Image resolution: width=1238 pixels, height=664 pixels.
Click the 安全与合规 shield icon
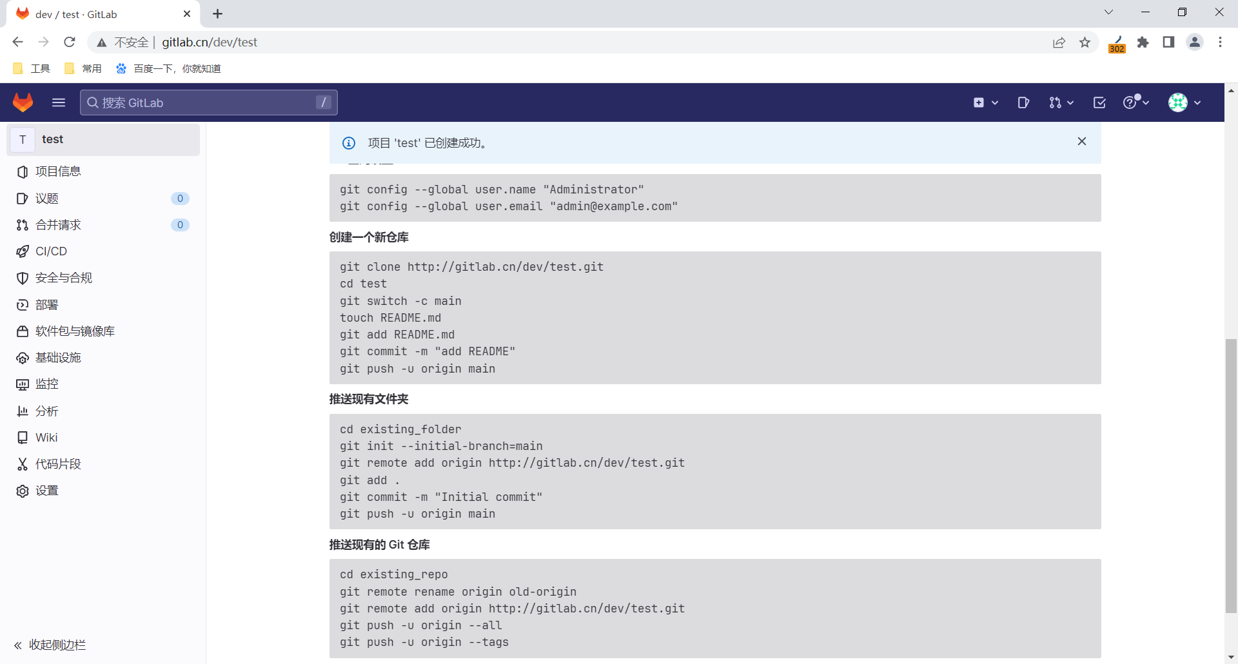click(23, 278)
